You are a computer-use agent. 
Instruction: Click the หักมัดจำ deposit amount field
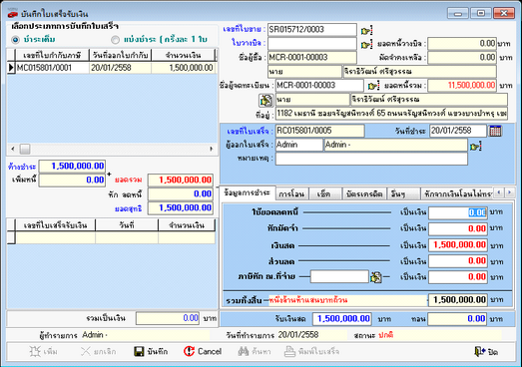pos(458,229)
